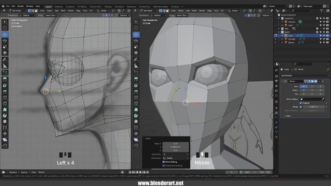Select the Cursor tool in middle viewport toolbar

pos(136,28)
